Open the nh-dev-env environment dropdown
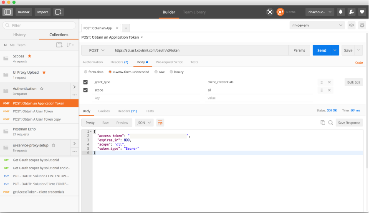This screenshot has height=213, width=369. 318,25
